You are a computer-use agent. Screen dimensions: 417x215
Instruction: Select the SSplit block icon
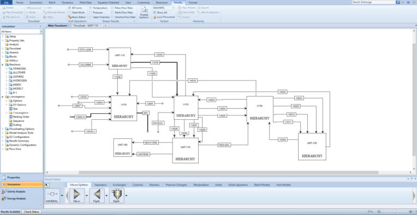116,195
